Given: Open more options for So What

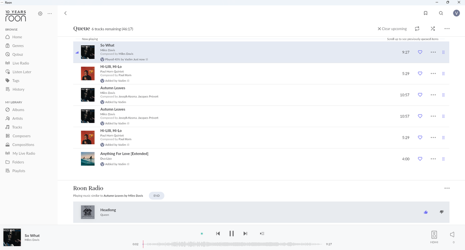Looking at the screenshot, I should pyautogui.click(x=433, y=52).
